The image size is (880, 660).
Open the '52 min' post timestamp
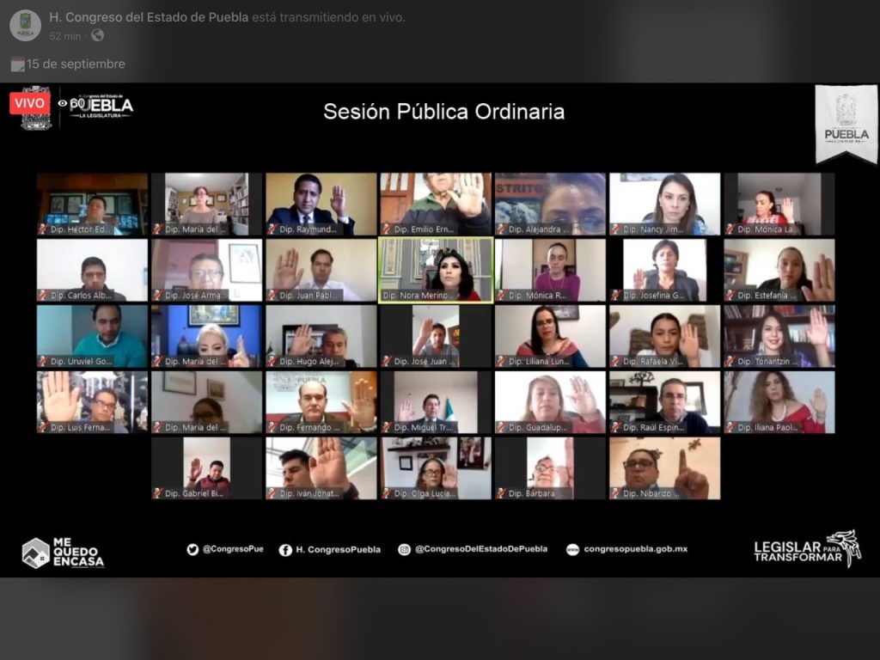pyautogui.click(x=65, y=36)
